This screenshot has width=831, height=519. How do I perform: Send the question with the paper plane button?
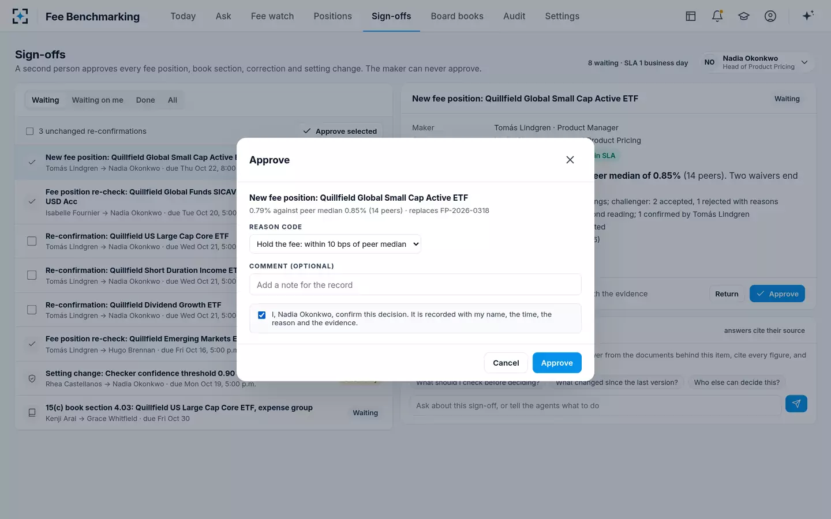coord(796,404)
